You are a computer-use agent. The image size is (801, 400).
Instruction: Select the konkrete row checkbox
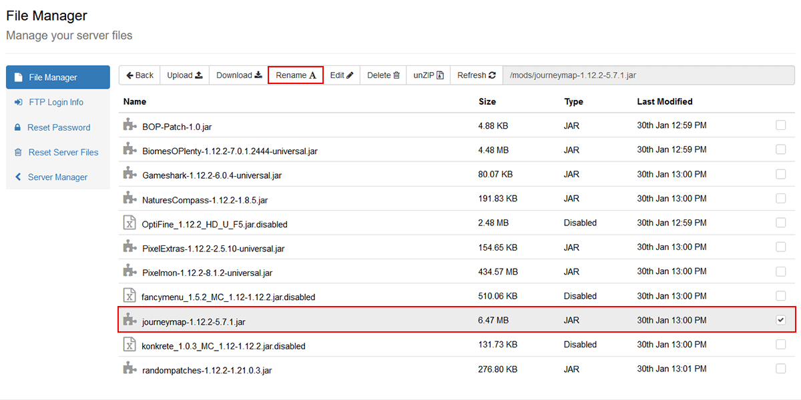tap(780, 344)
